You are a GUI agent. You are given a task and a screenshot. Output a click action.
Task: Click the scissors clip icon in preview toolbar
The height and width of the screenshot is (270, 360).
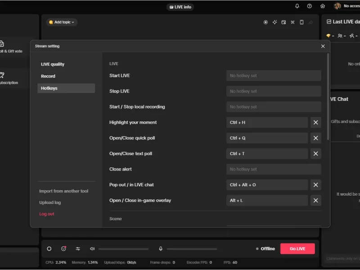tap(292, 22)
